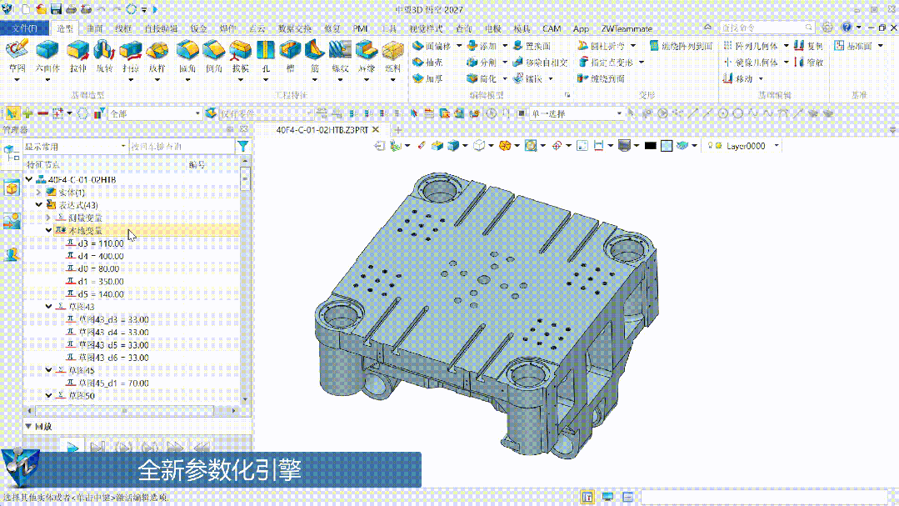The image size is (899, 506).
Task: Open the 阵列几何体 dropdown arrow
Action: (x=786, y=46)
